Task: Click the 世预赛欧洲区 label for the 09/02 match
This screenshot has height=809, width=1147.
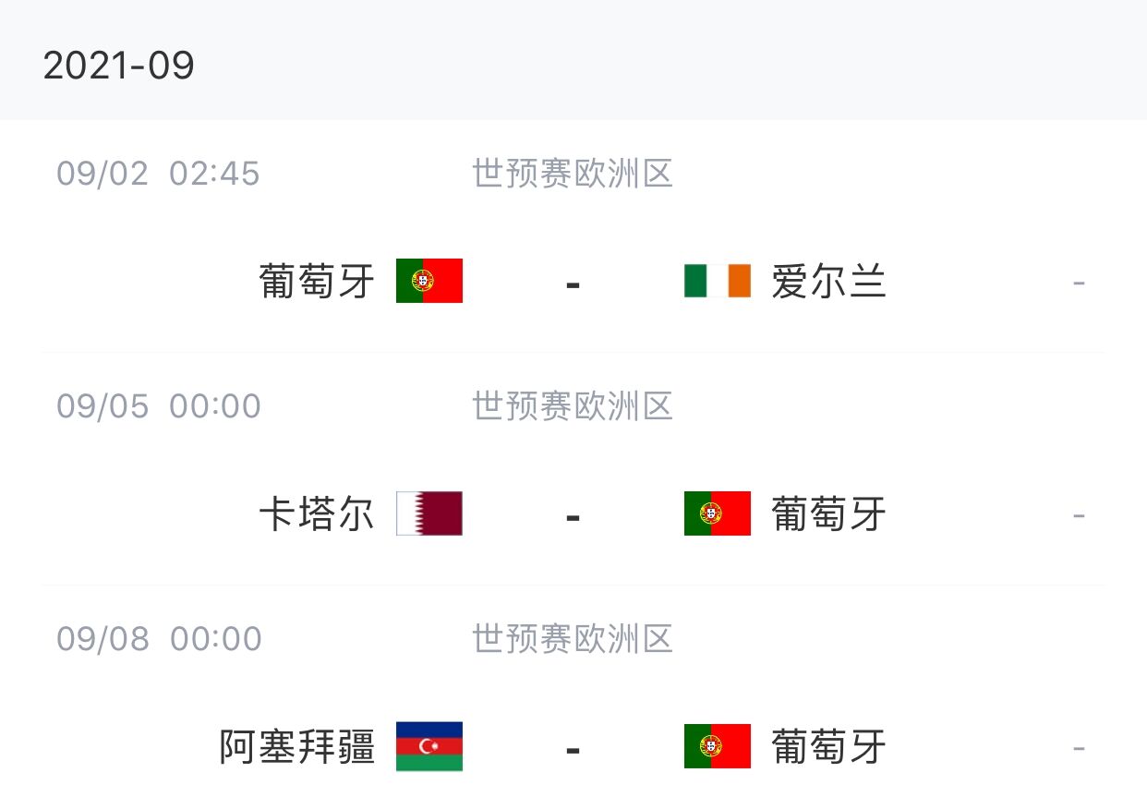Action: tap(573, 173)
